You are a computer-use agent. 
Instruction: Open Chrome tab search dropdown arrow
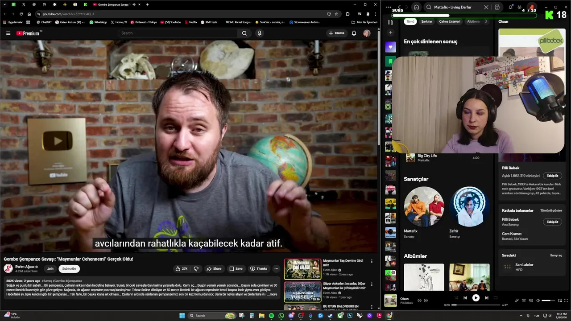pyautogui.click(x=4, y=4)
